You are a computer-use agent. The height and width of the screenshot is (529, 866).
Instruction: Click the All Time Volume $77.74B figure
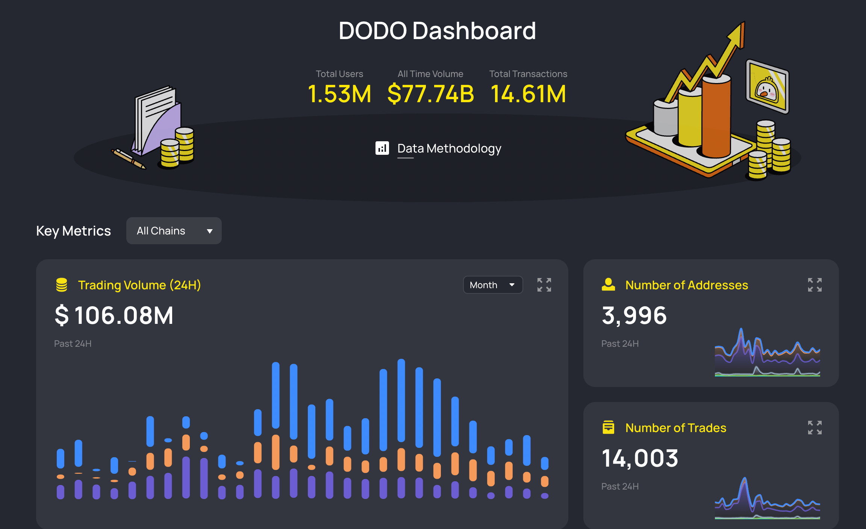point(431,94)
